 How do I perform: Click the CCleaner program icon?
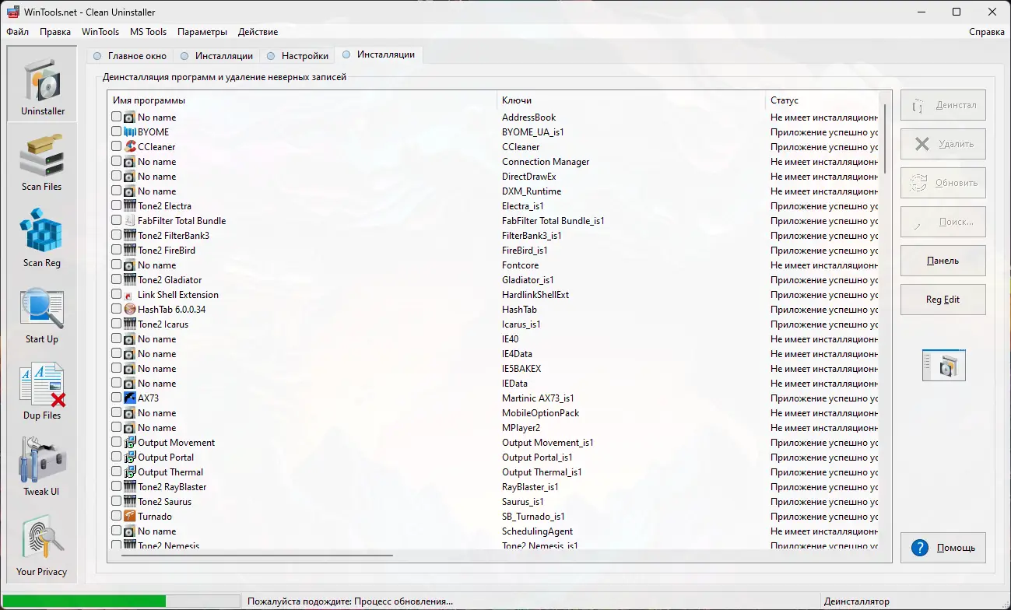[130, 147]
